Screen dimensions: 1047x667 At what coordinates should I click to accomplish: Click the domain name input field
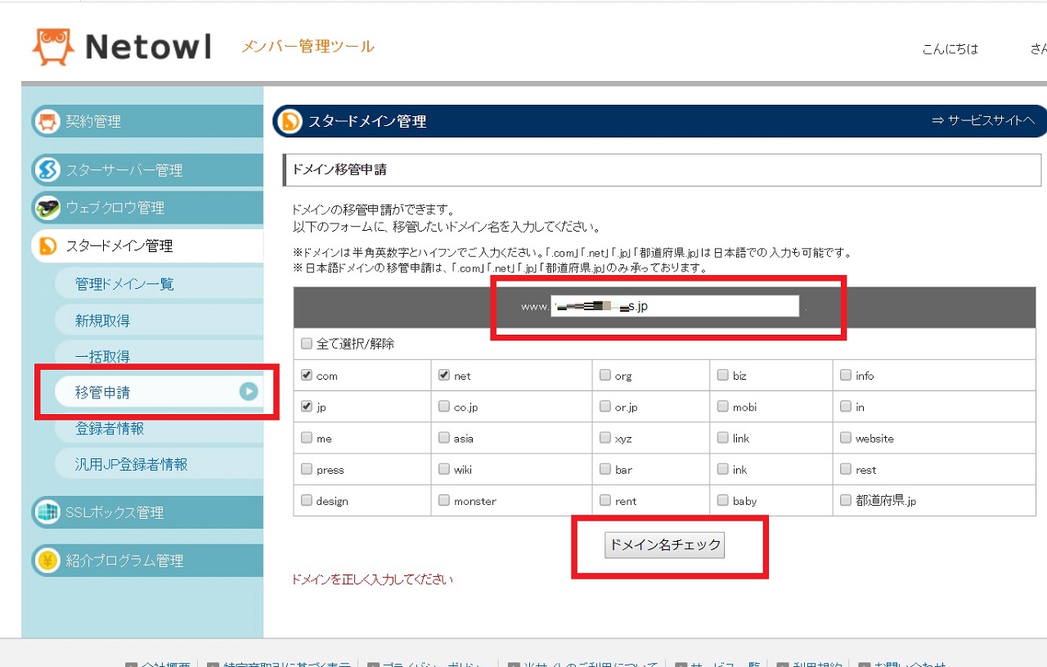coord(674,306)
